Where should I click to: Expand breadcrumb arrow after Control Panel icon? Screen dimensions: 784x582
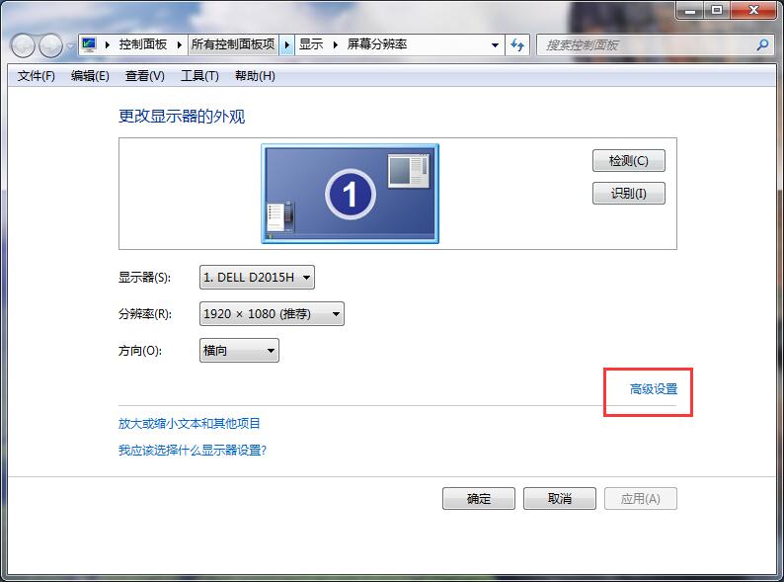pyautogui.click(x=107, y=45)
